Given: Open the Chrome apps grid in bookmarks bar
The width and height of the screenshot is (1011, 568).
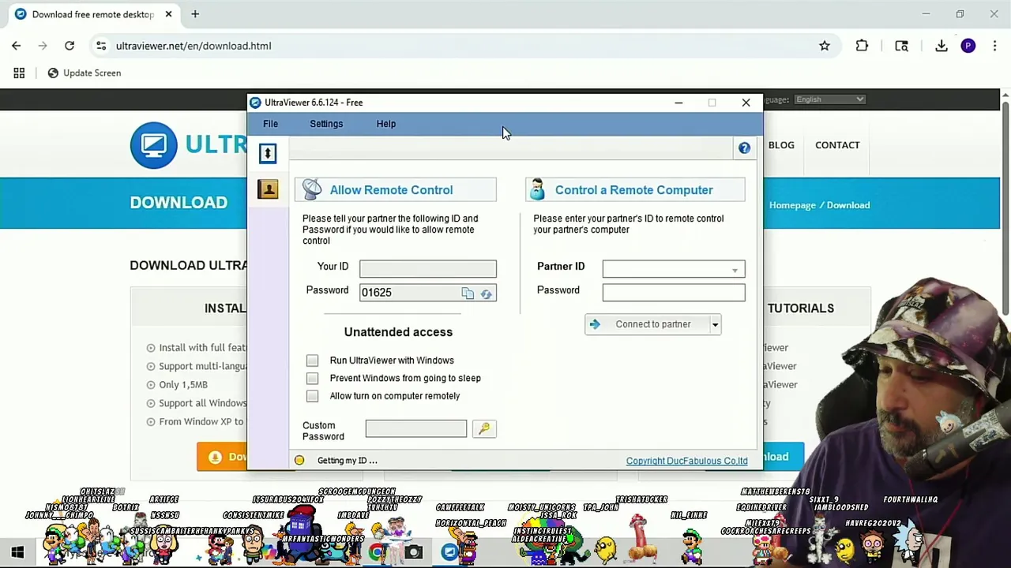Looking at the screenshot, I should (x=19, y=73).
